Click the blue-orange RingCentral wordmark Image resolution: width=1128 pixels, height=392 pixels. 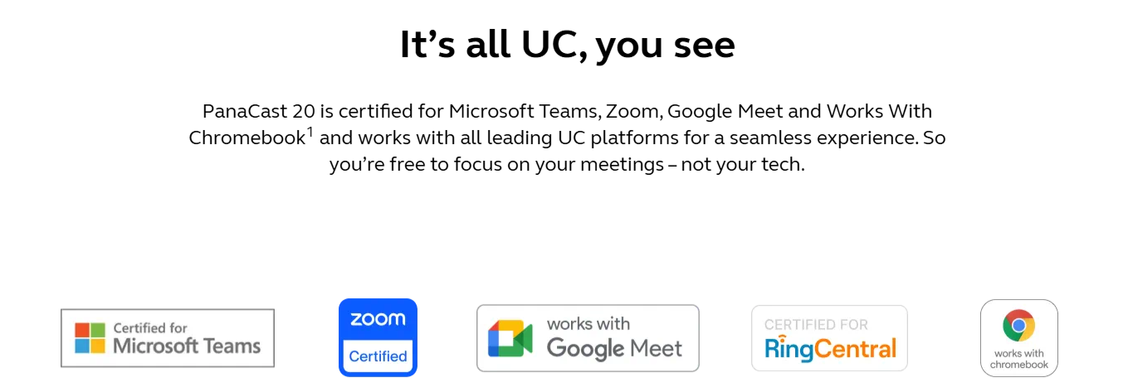coord(830,348)
